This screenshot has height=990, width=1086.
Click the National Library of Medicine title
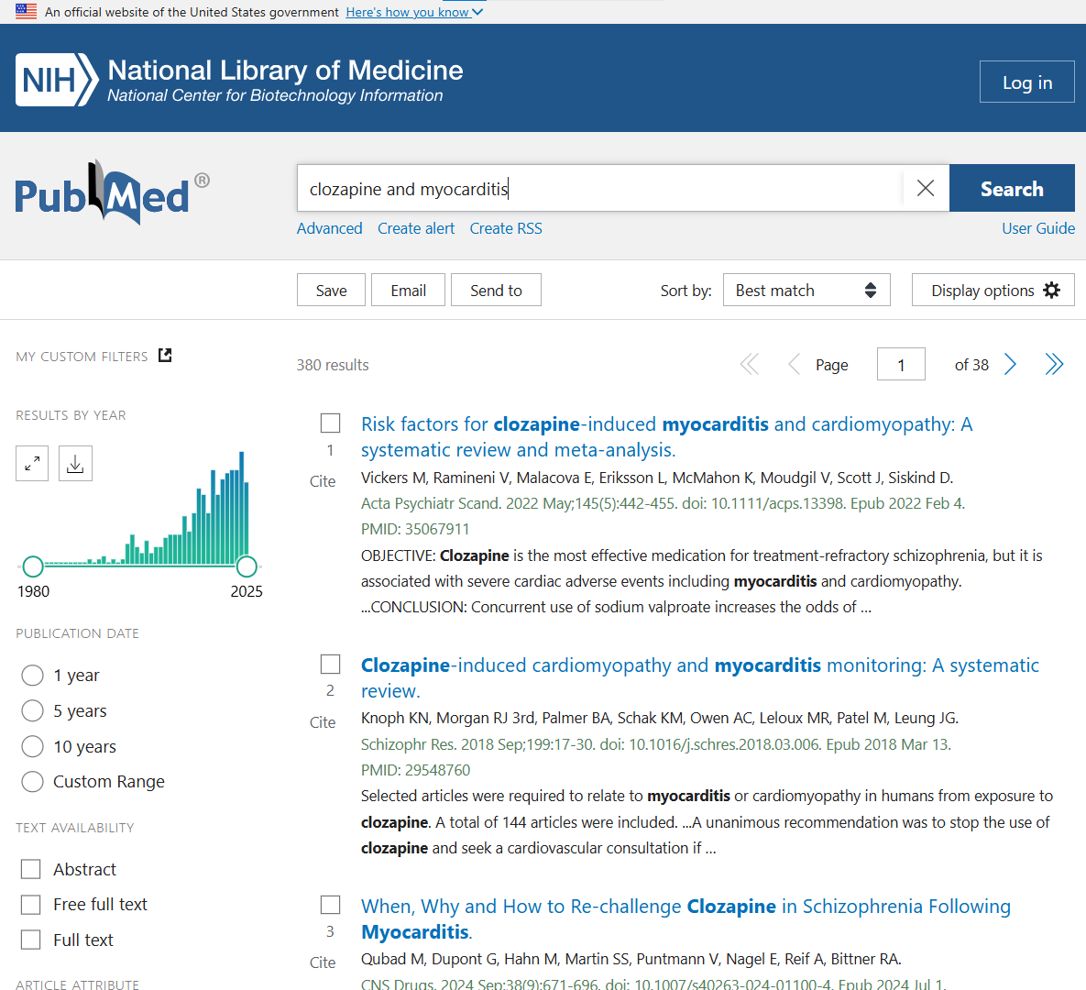[285, 70]
